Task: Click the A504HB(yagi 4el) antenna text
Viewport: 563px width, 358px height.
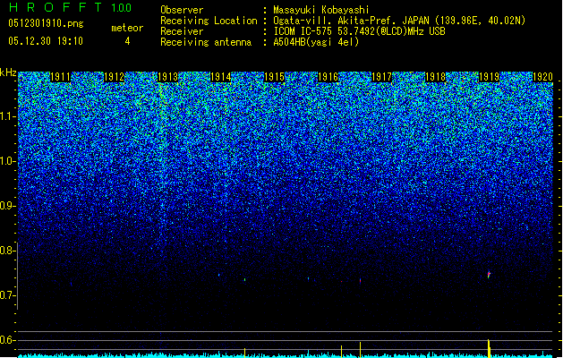Action: [316, 42]
